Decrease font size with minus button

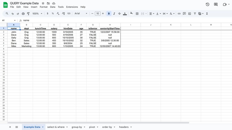point(92,14)
